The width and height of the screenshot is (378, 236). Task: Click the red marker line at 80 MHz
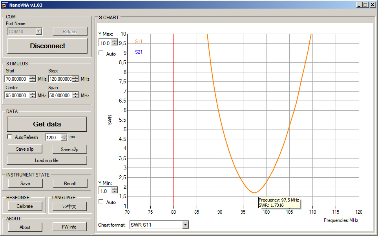pyautogui.click(x=173, y=117)
